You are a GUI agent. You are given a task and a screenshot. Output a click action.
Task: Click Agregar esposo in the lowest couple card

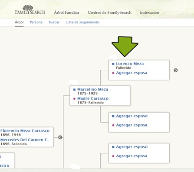(132, 147)
